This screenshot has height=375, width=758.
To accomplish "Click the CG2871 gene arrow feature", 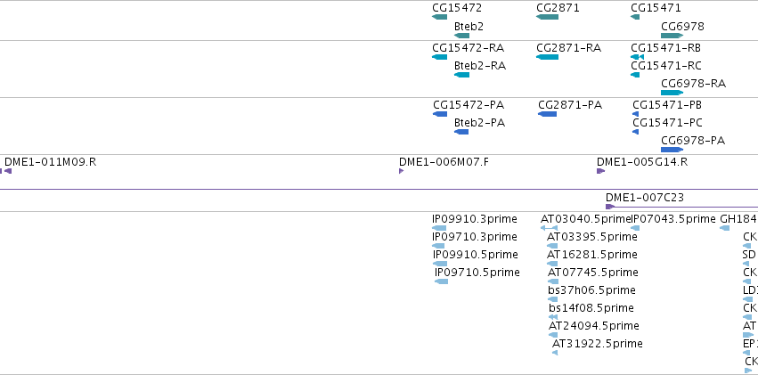I will point(547,17).
